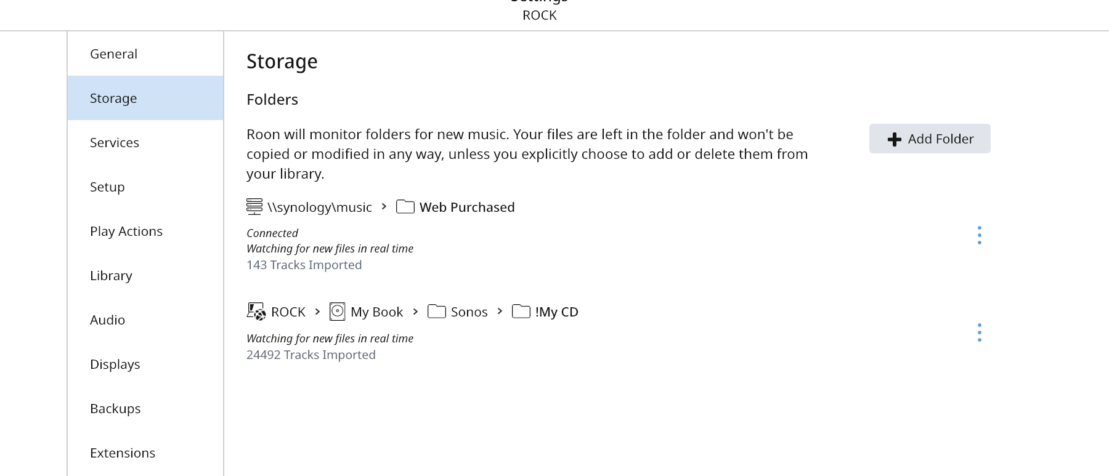Click the !My CD folder icon
Screen dimensions: 1109x476
point(521,312)
